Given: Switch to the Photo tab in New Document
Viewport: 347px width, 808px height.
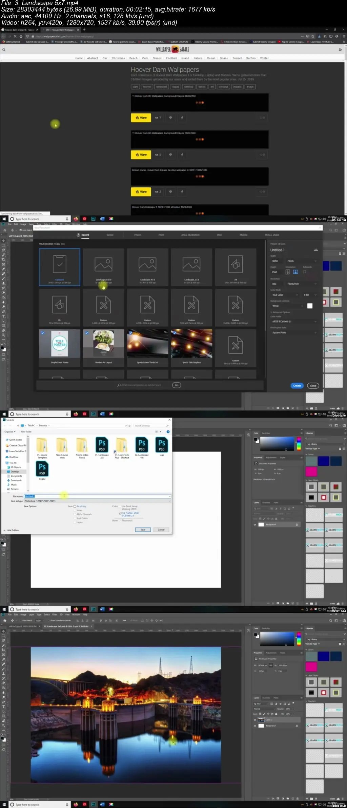Looking at the screenshot, I should point(138,235).
